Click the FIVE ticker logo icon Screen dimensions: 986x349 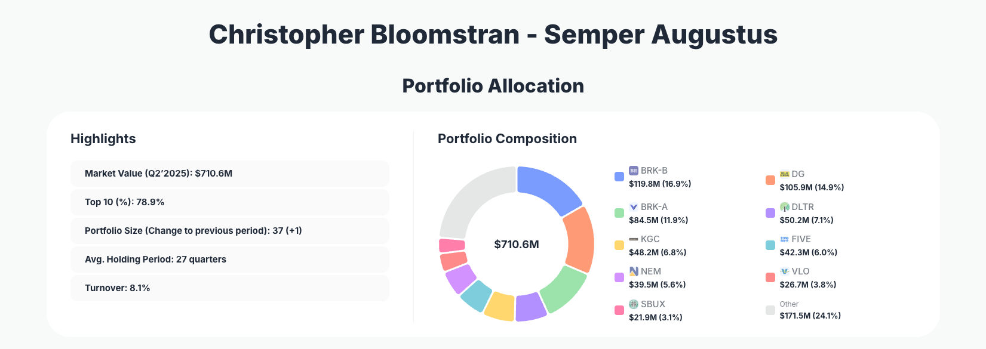click(x=785, y=239)
